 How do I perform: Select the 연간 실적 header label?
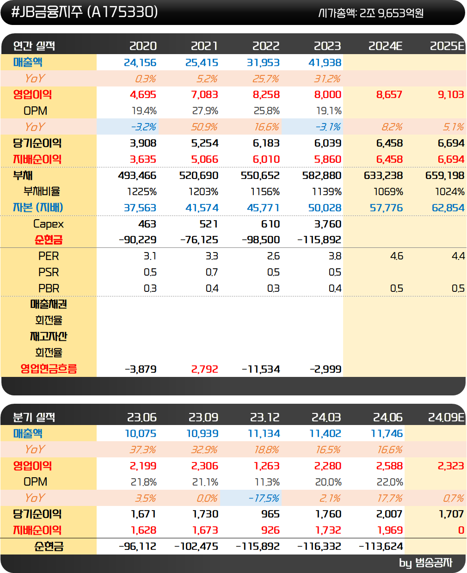tap(34, 46)
